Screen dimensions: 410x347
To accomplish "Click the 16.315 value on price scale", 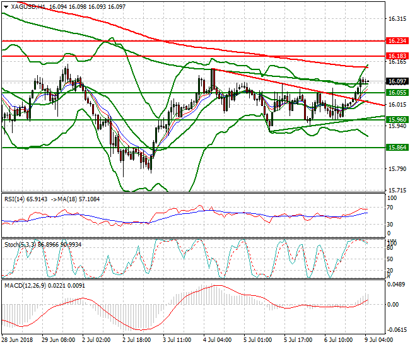I will [397, 20].
